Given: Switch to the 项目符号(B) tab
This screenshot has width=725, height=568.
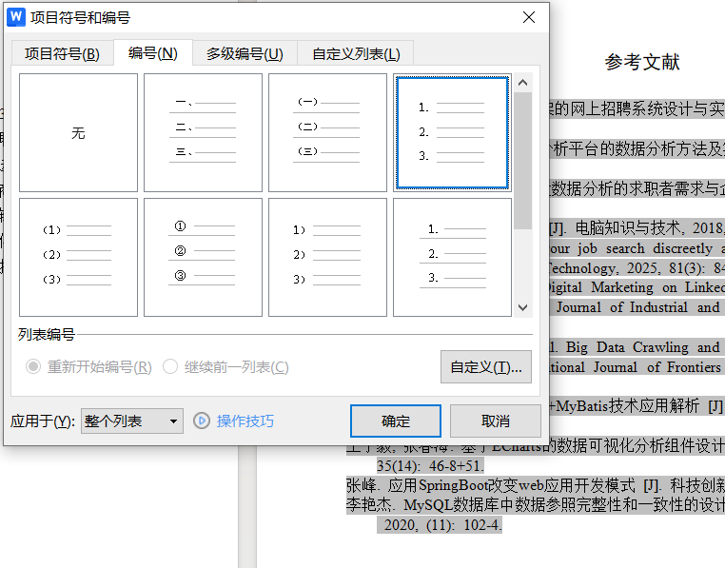Looking at the screenshot, I should pos(62,53).
